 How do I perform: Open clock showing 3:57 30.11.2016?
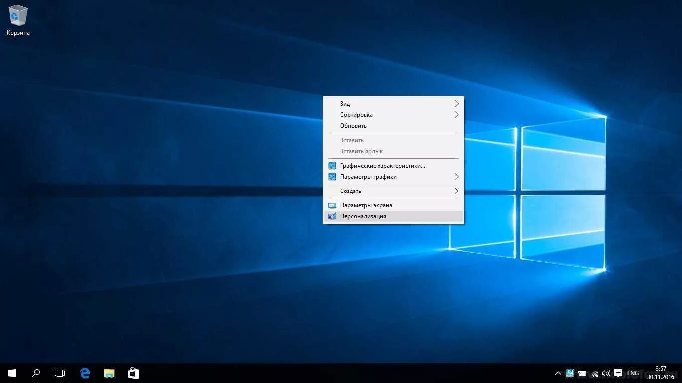point(661,373)
